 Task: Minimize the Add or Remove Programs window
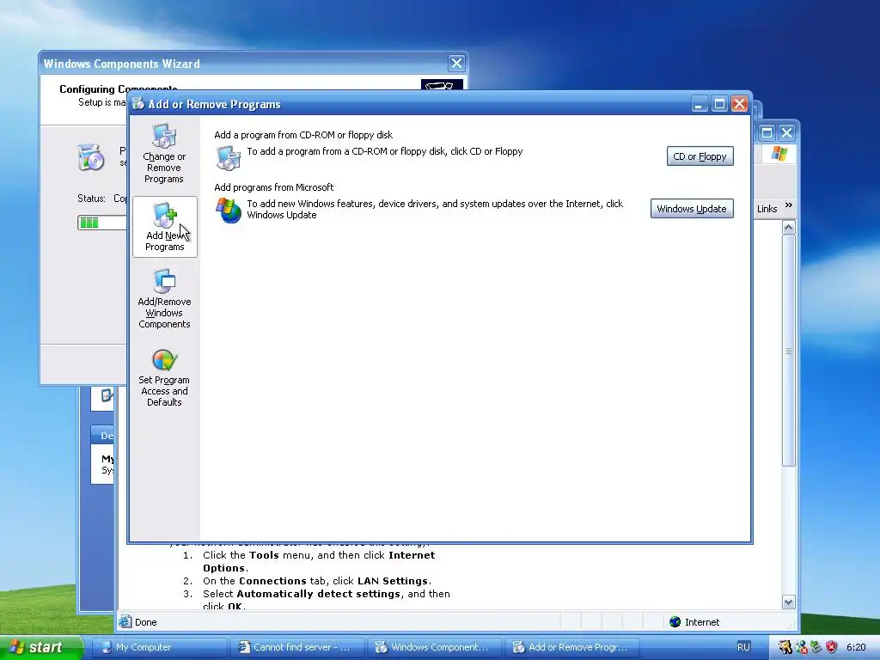coord(700,104)
